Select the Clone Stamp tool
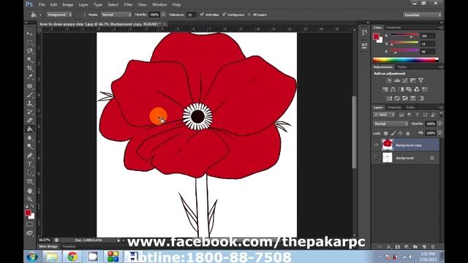Viewport: 468px width, 263px height. (29, 104)
